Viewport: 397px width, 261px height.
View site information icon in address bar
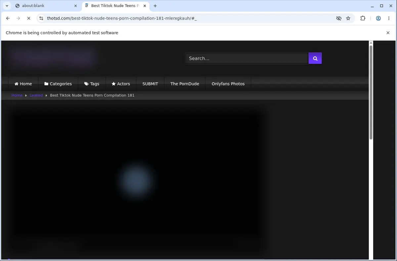[41, 19]
